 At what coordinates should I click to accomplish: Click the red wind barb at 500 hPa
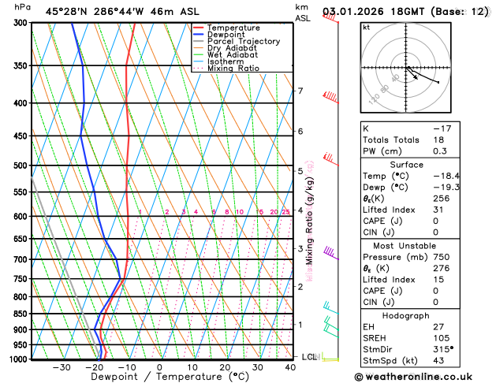[331, 159]
